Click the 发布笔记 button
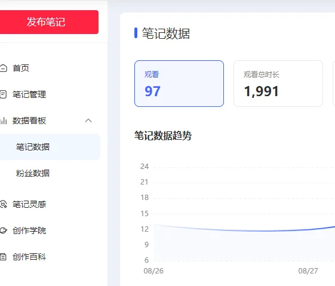335x286 pixels. pyautogui.click(x=49, y=22)
